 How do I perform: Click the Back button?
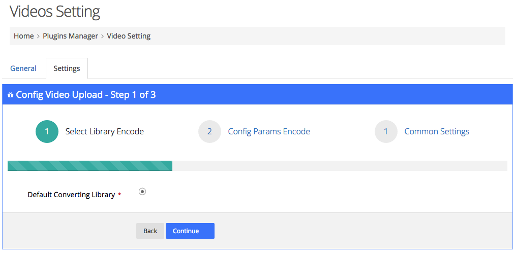[x=150, y=231]
